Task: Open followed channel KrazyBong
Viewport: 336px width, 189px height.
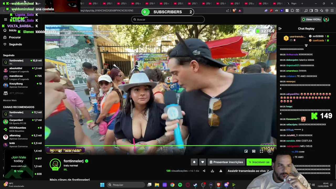Action: coord(22,85)
